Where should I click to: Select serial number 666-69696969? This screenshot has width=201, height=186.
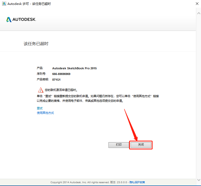(61, 74)
